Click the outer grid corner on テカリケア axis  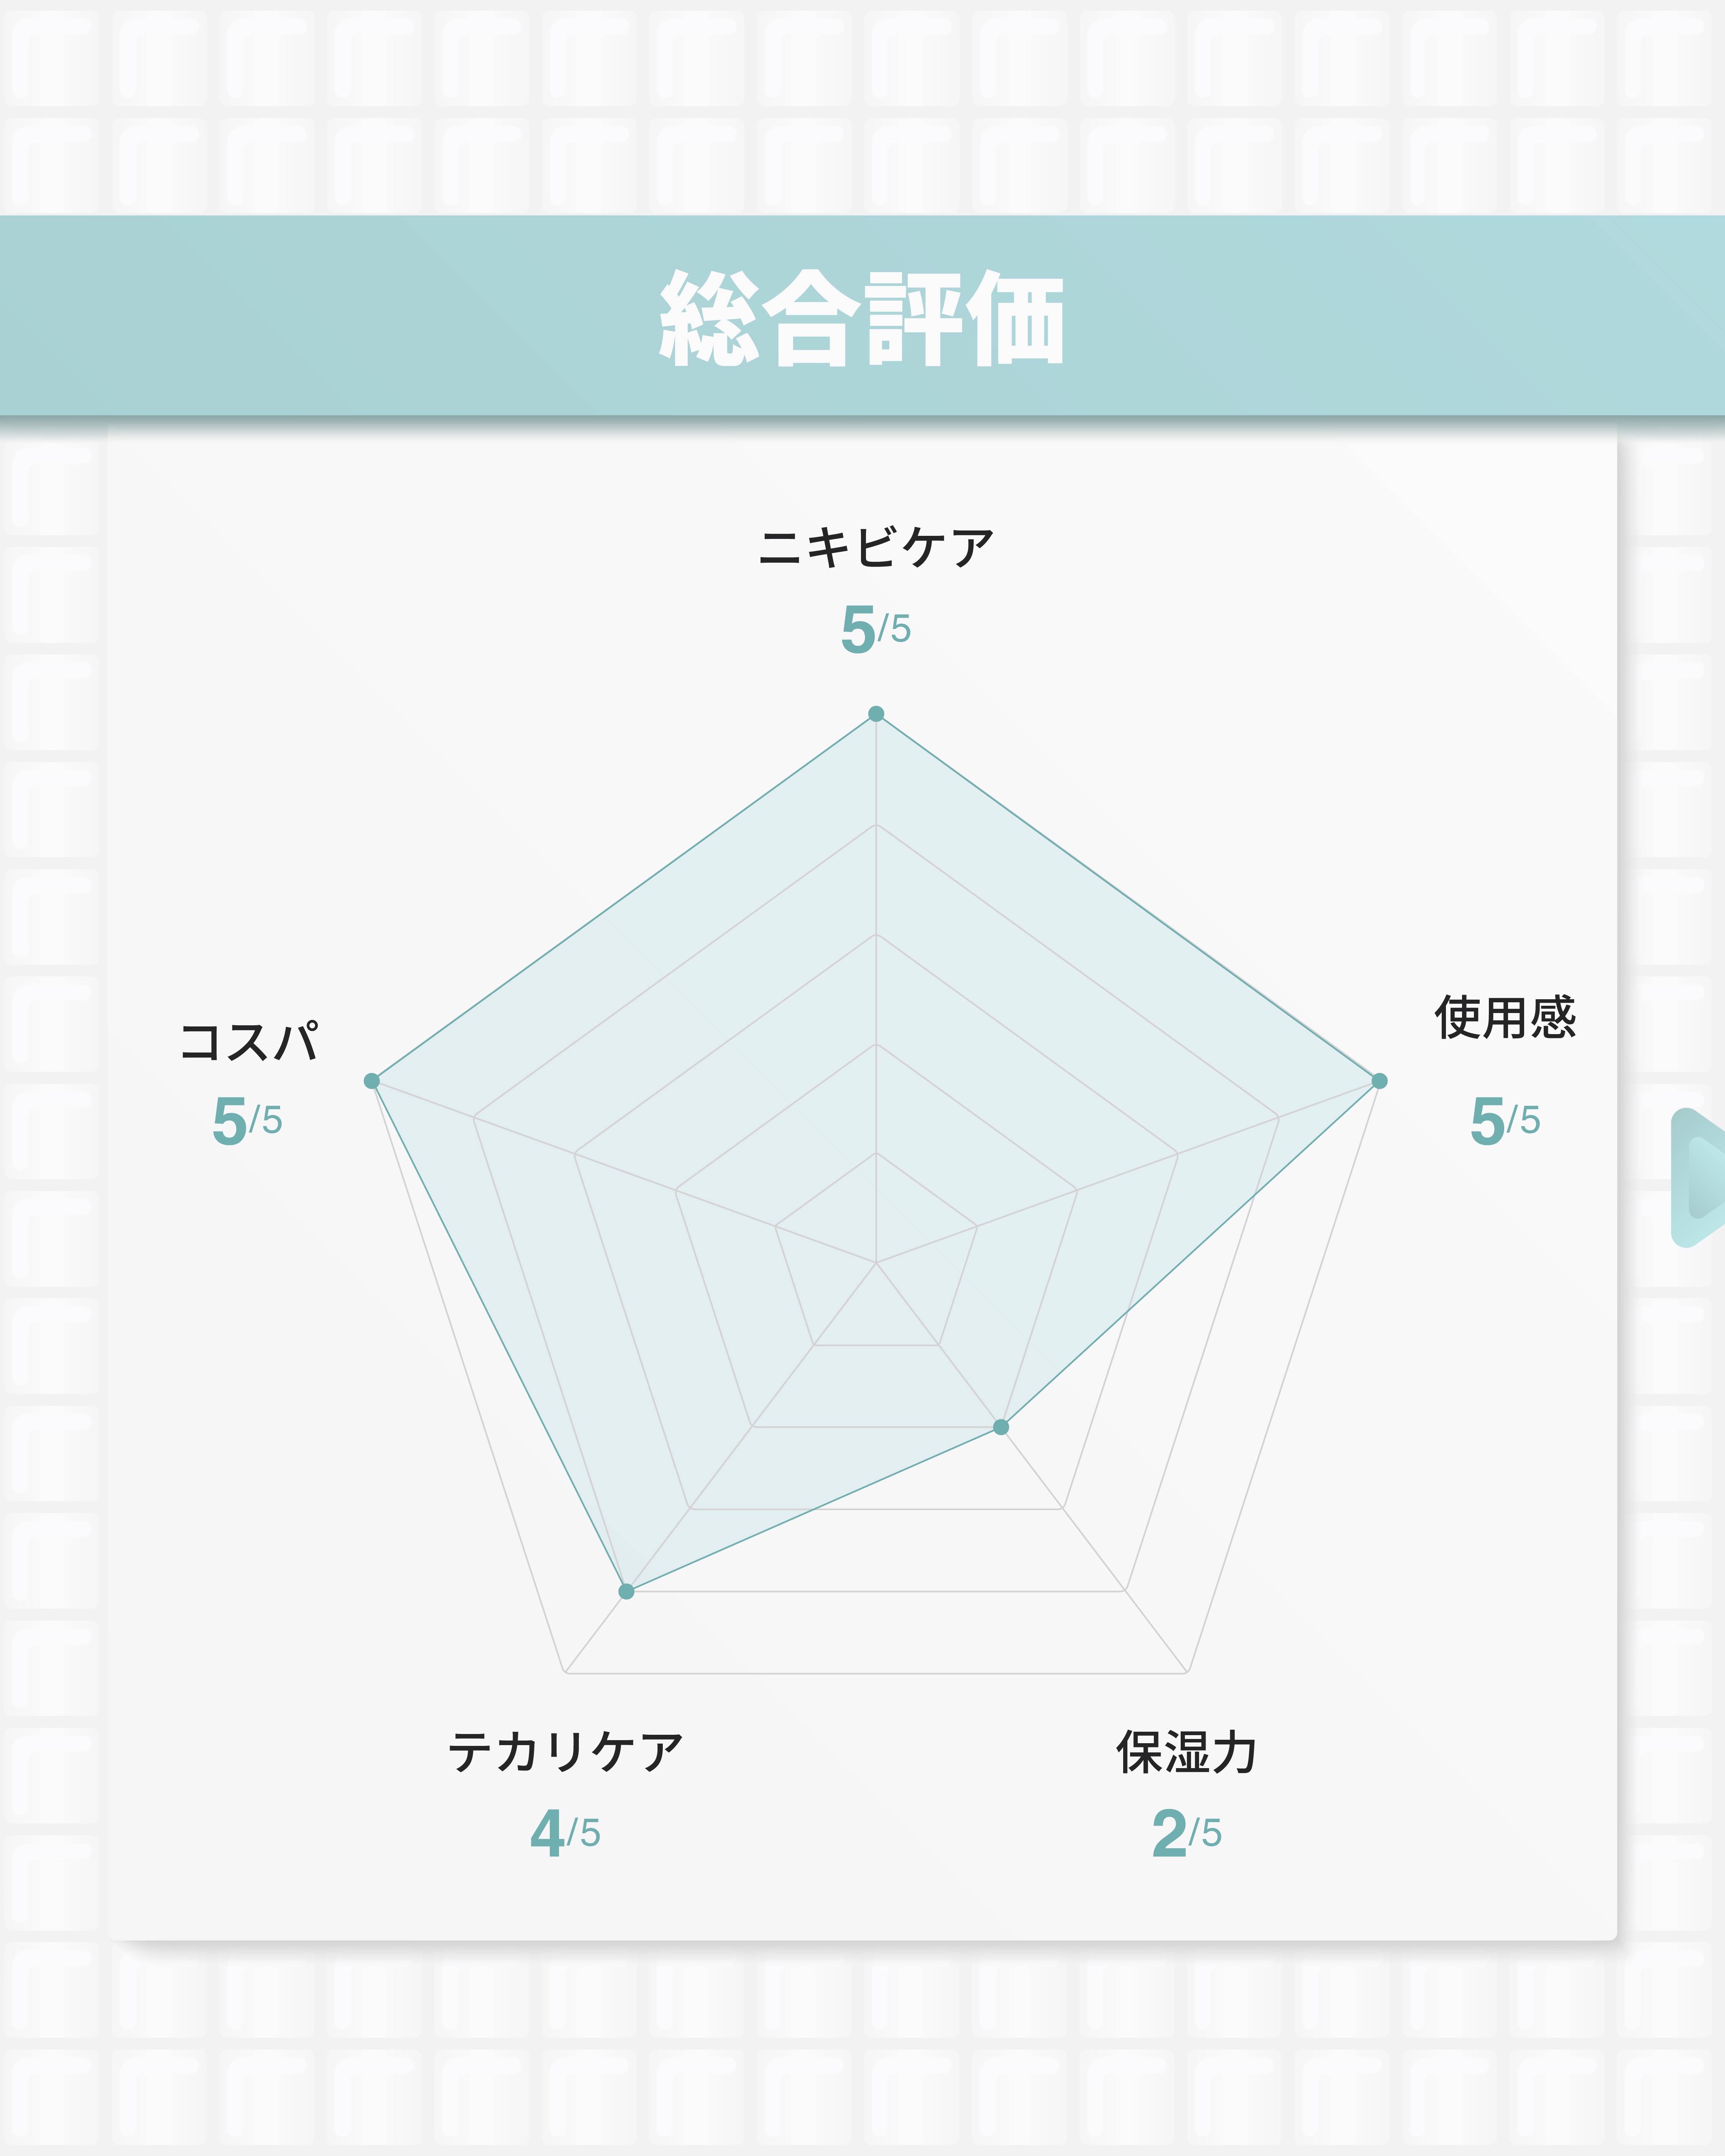click(x=565, y=1672)
